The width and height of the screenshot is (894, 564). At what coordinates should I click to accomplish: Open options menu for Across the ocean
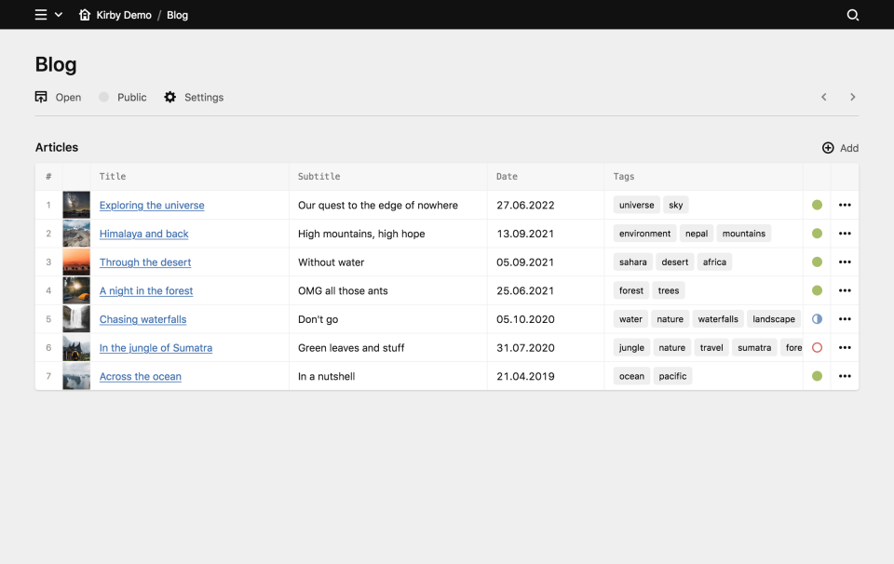[x=845, y=376]
